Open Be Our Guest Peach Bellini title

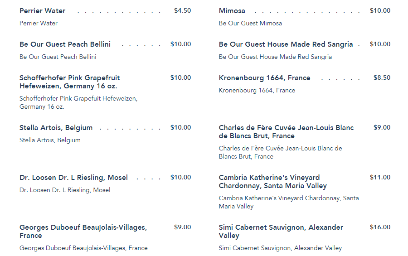(x=65, y=44)
